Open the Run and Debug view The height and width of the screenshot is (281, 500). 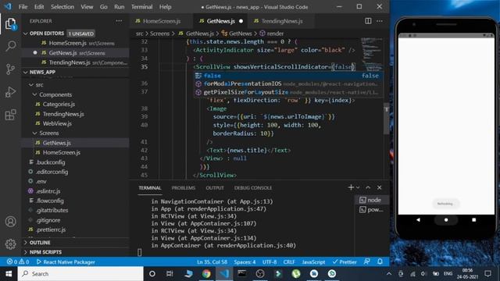pos(10,92)
